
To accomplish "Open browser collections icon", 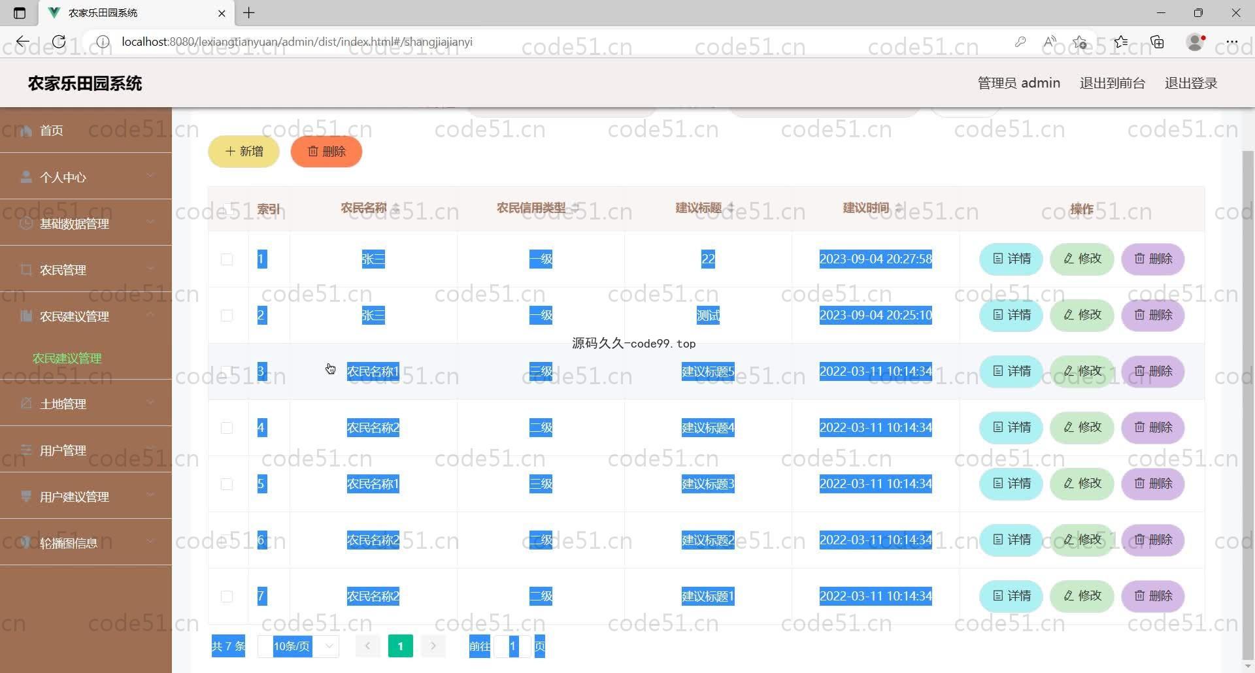I will tap(1158, 42).
